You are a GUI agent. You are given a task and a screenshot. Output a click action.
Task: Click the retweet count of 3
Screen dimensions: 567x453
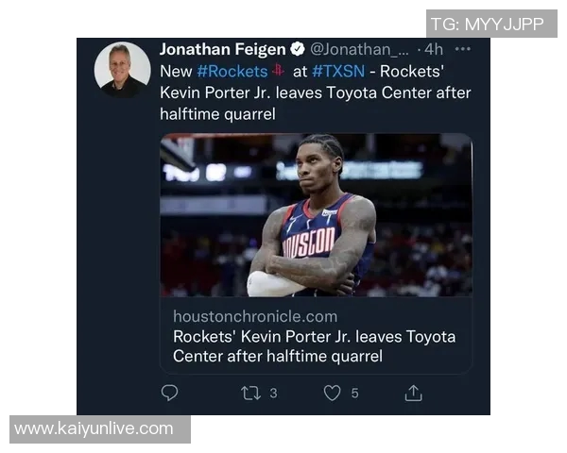(x=273, y=394)
